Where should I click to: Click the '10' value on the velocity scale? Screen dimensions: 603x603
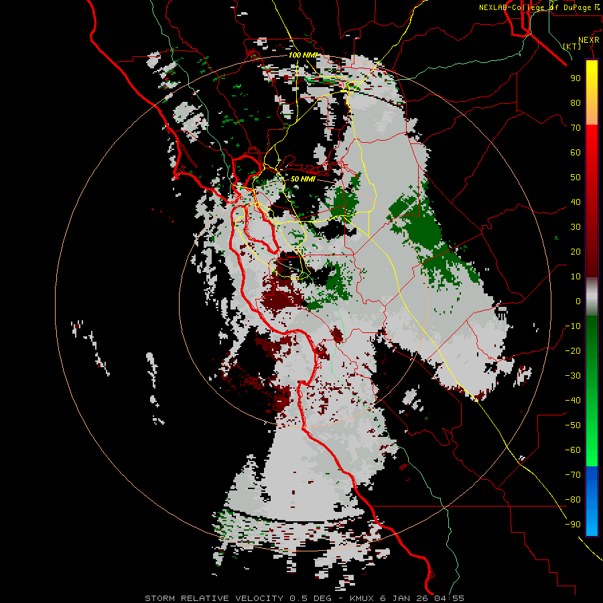(x=576, y=277)
